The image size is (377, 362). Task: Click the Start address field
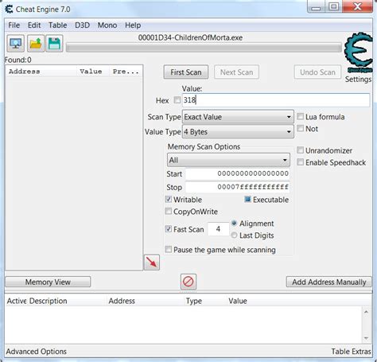238,173
